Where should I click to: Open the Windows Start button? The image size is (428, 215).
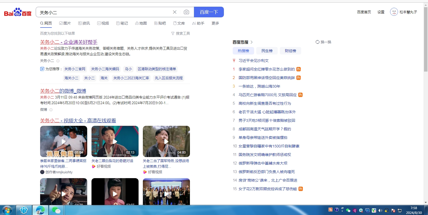7,210
